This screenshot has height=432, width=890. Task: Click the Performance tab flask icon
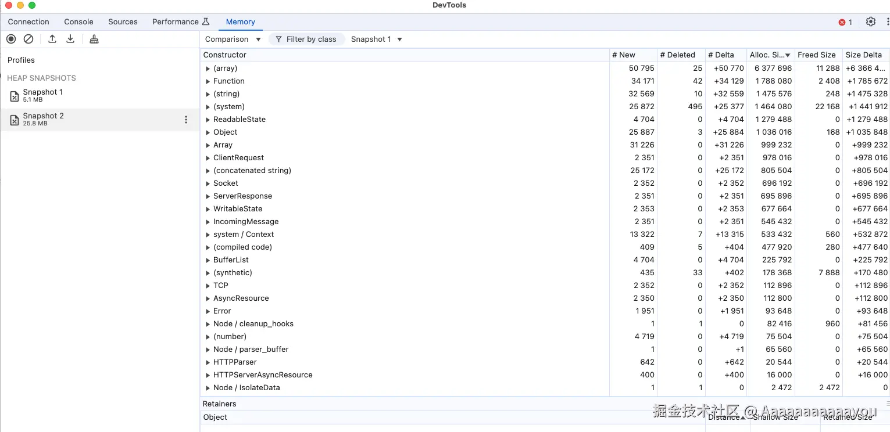pos(205,21)
